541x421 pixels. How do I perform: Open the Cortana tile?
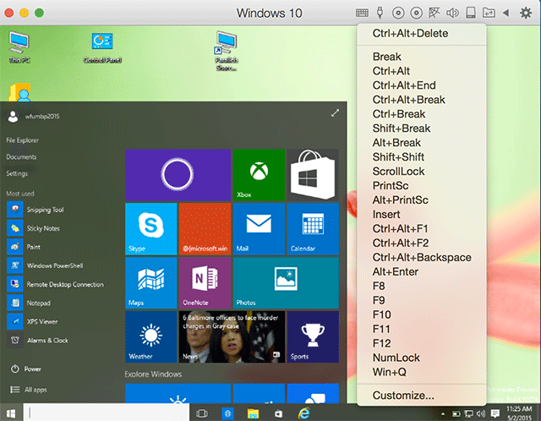(178, 175)
